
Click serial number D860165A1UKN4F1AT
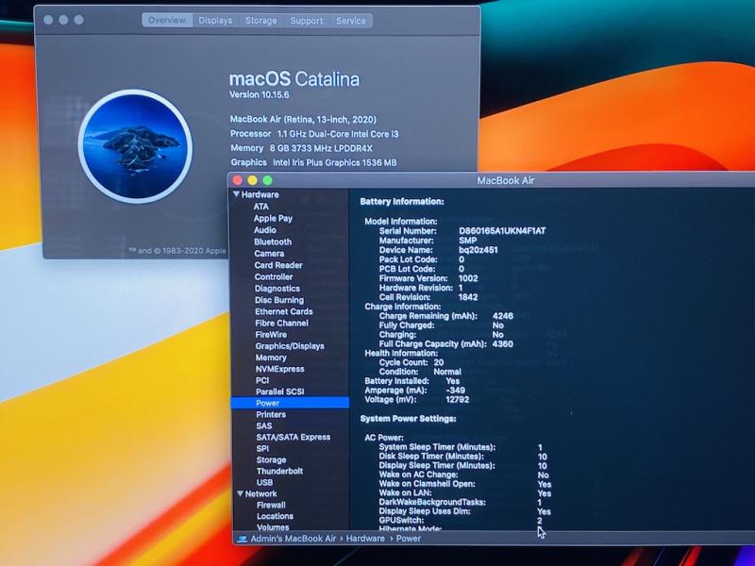pyautogui.click(x=502, y=231)
